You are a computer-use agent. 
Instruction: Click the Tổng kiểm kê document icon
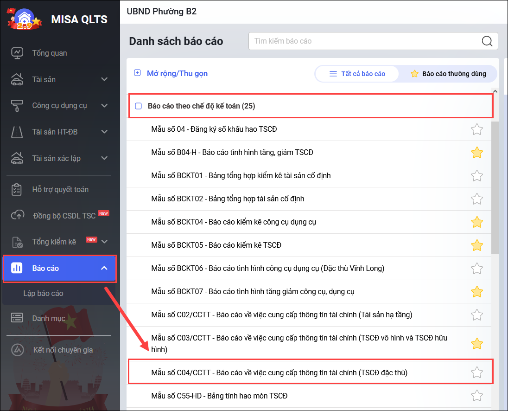pos(17,242)
